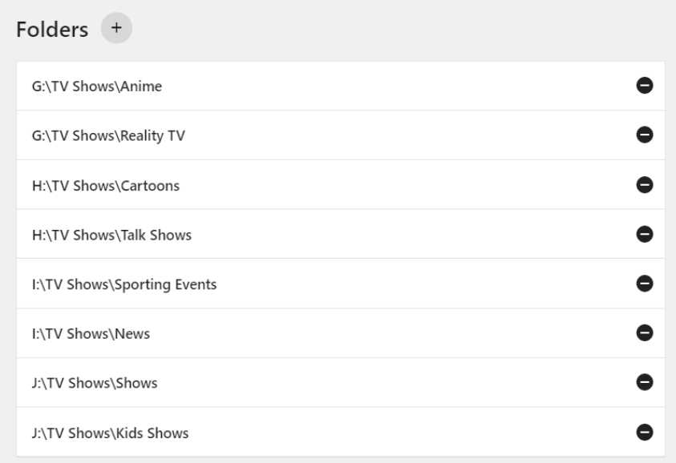The height and width of the screenshot is (463, 676).
Task: Remove the G:\TV Shows\Reality TV folder
Action: click(x=644, y=135)
